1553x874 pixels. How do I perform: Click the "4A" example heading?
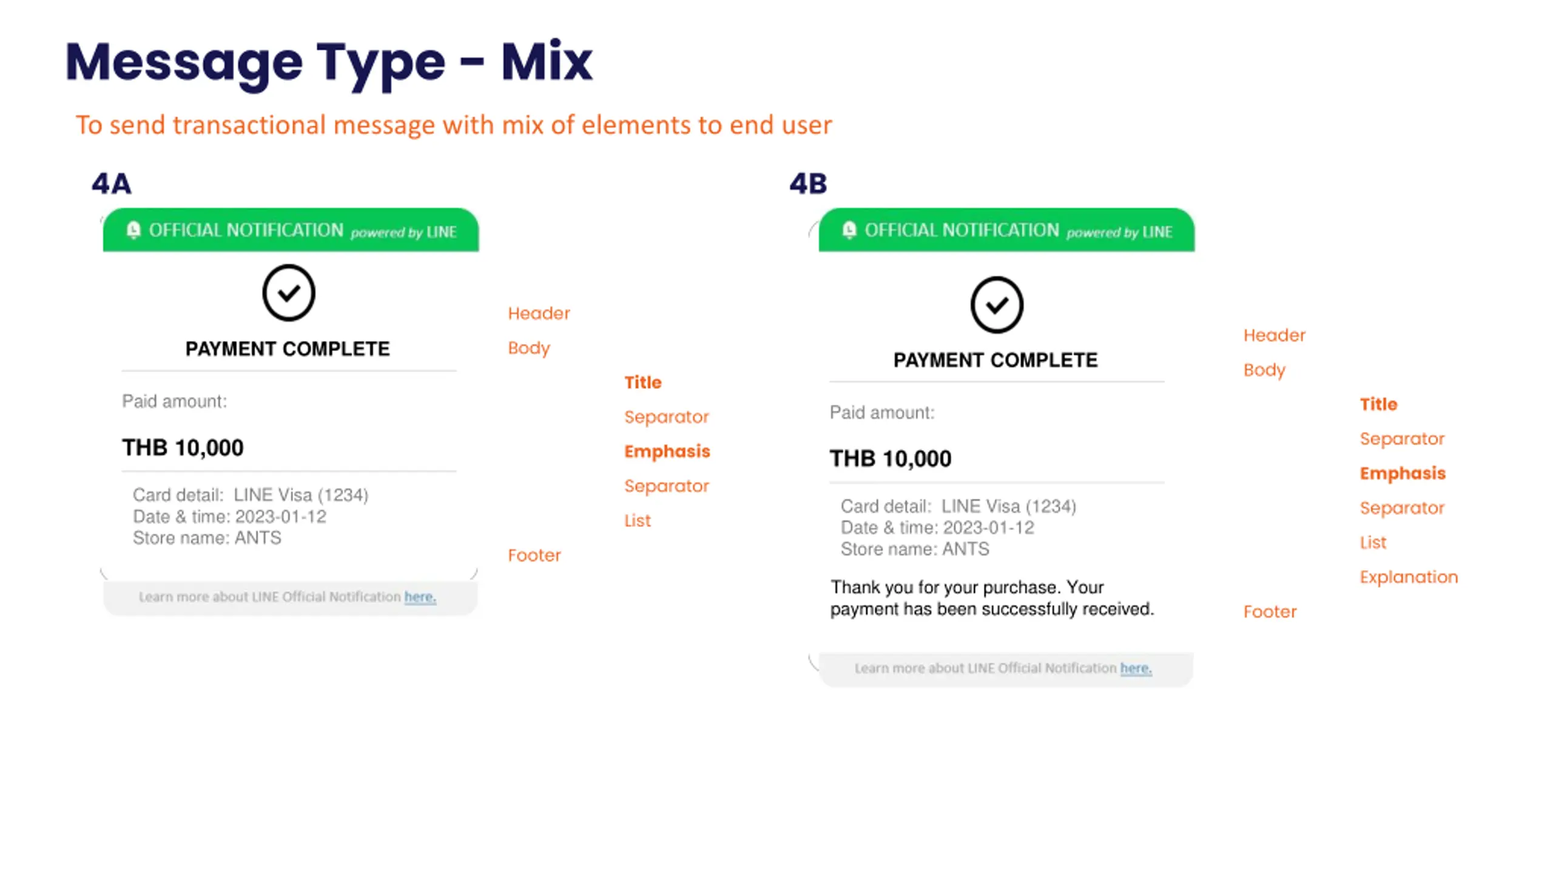111,184
